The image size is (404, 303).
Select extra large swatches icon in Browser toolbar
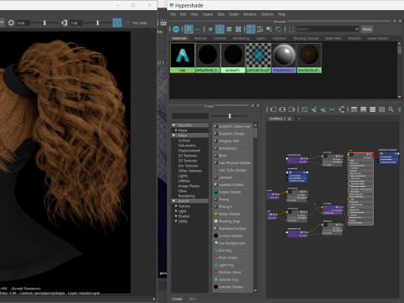[238, 29]
